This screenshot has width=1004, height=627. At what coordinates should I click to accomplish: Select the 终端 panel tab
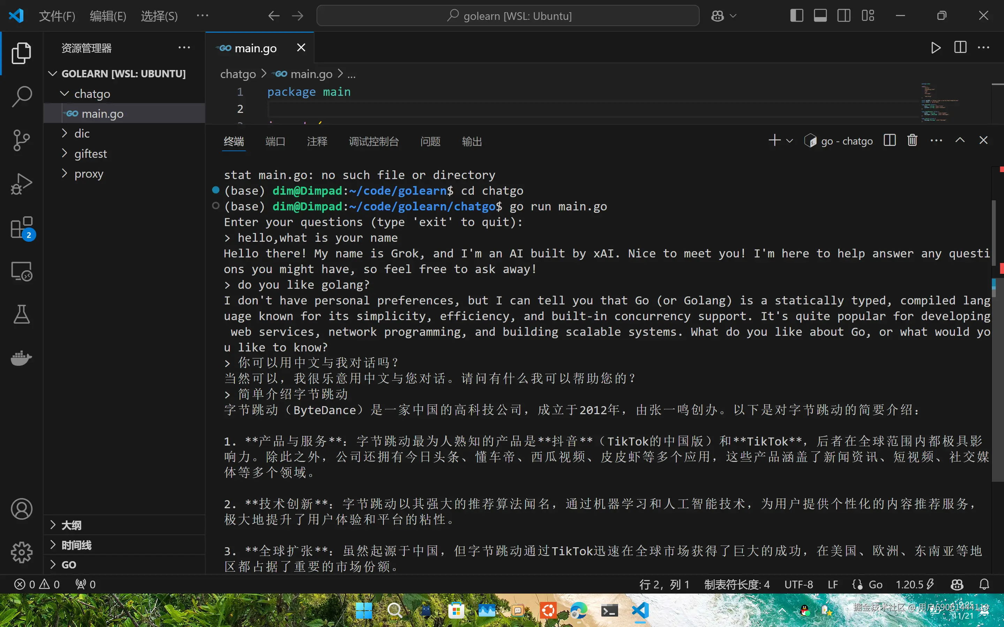pyautogui.click(x=234, y=141)
